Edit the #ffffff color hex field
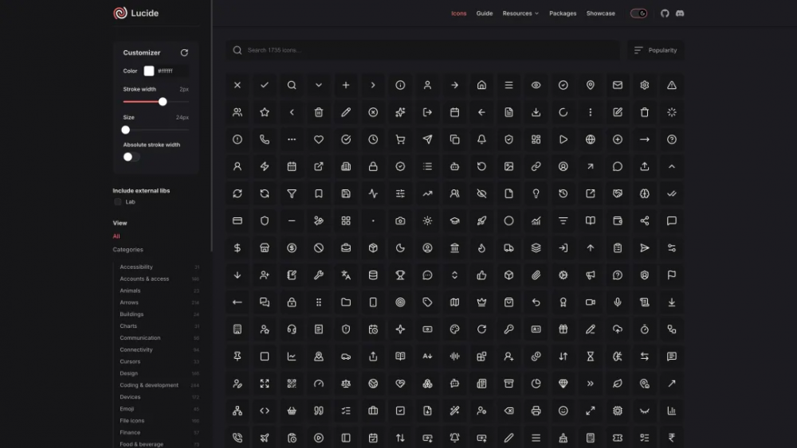The image size is (797, 448). [x=172, y=71]
